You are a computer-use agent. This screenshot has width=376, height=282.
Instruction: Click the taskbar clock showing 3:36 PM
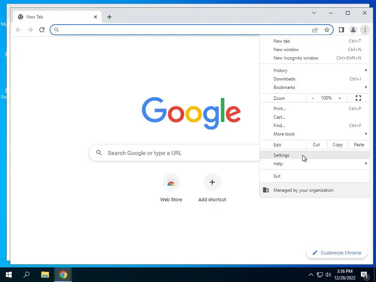344,275
